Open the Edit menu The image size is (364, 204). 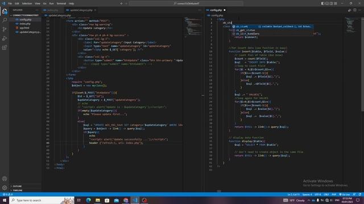(17, 3)
